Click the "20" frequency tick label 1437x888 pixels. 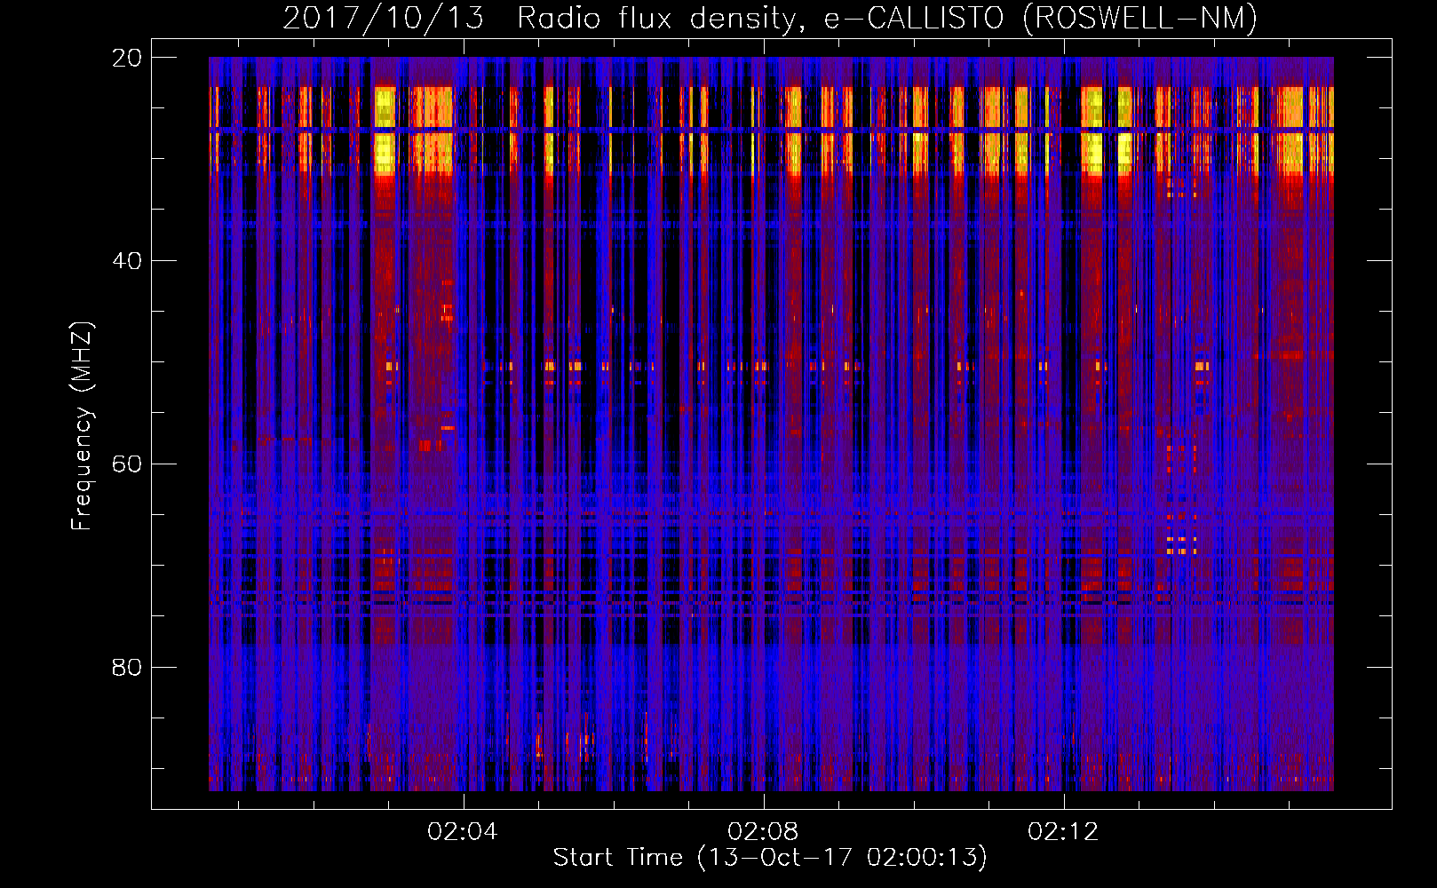point(127,58)
